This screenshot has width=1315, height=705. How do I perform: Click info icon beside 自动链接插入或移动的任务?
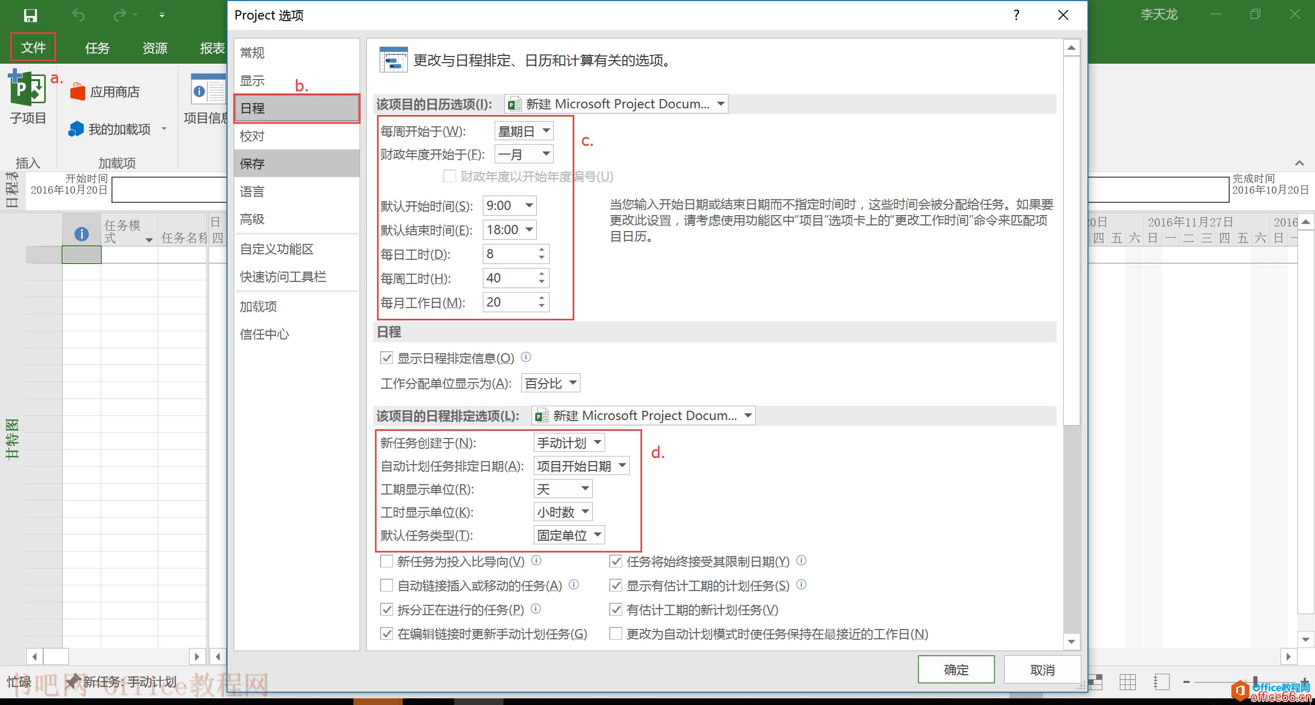pos(574,584)
